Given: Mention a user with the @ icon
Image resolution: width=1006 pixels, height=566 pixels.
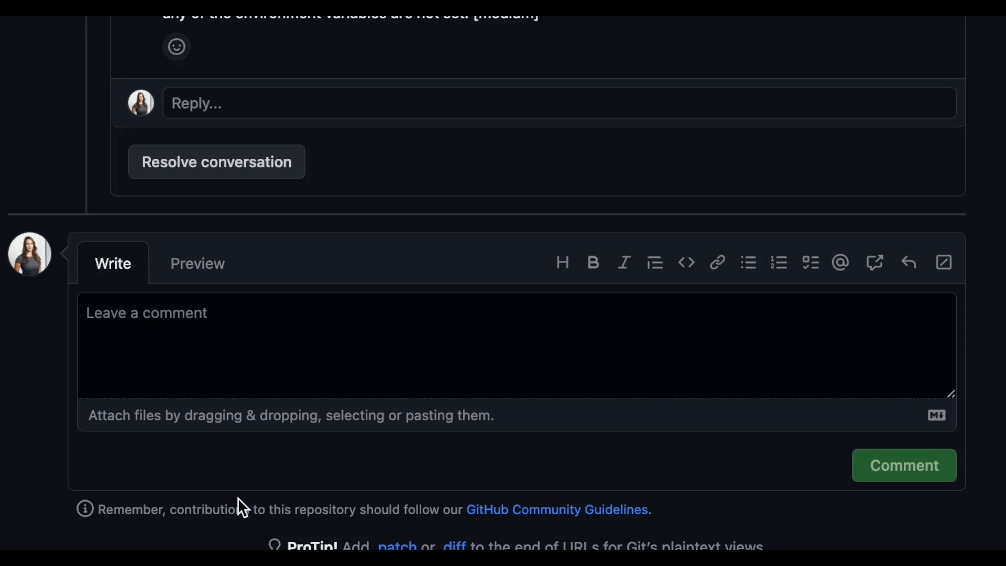Looking at the screenshot, I should (x=840, y=263).
